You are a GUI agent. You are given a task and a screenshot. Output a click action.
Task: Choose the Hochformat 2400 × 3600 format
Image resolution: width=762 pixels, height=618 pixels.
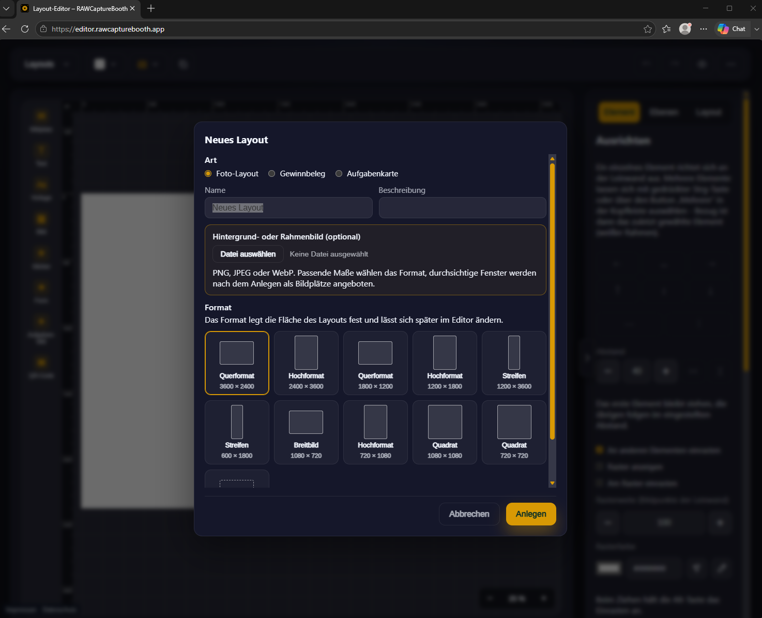tap(306, 363)
